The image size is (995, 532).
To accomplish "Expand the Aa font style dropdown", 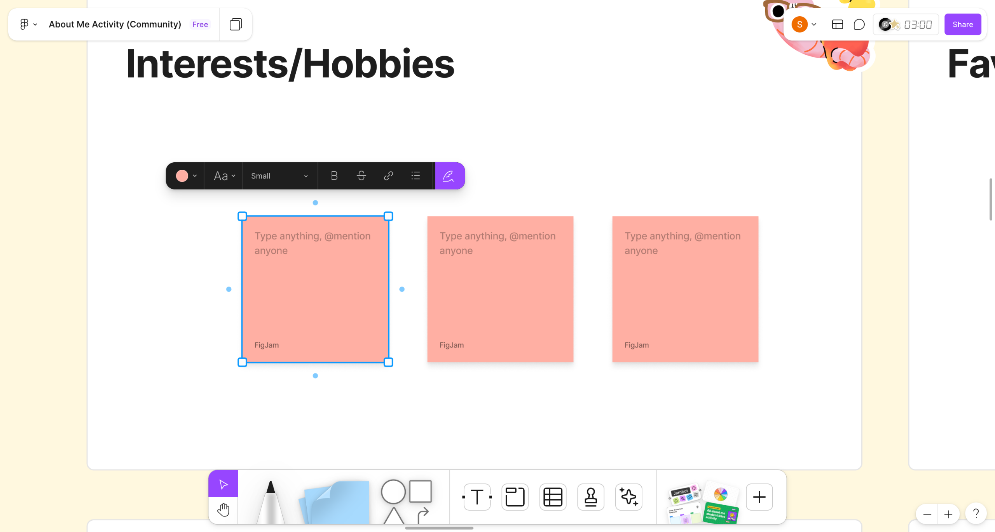I will pos(224,176).
